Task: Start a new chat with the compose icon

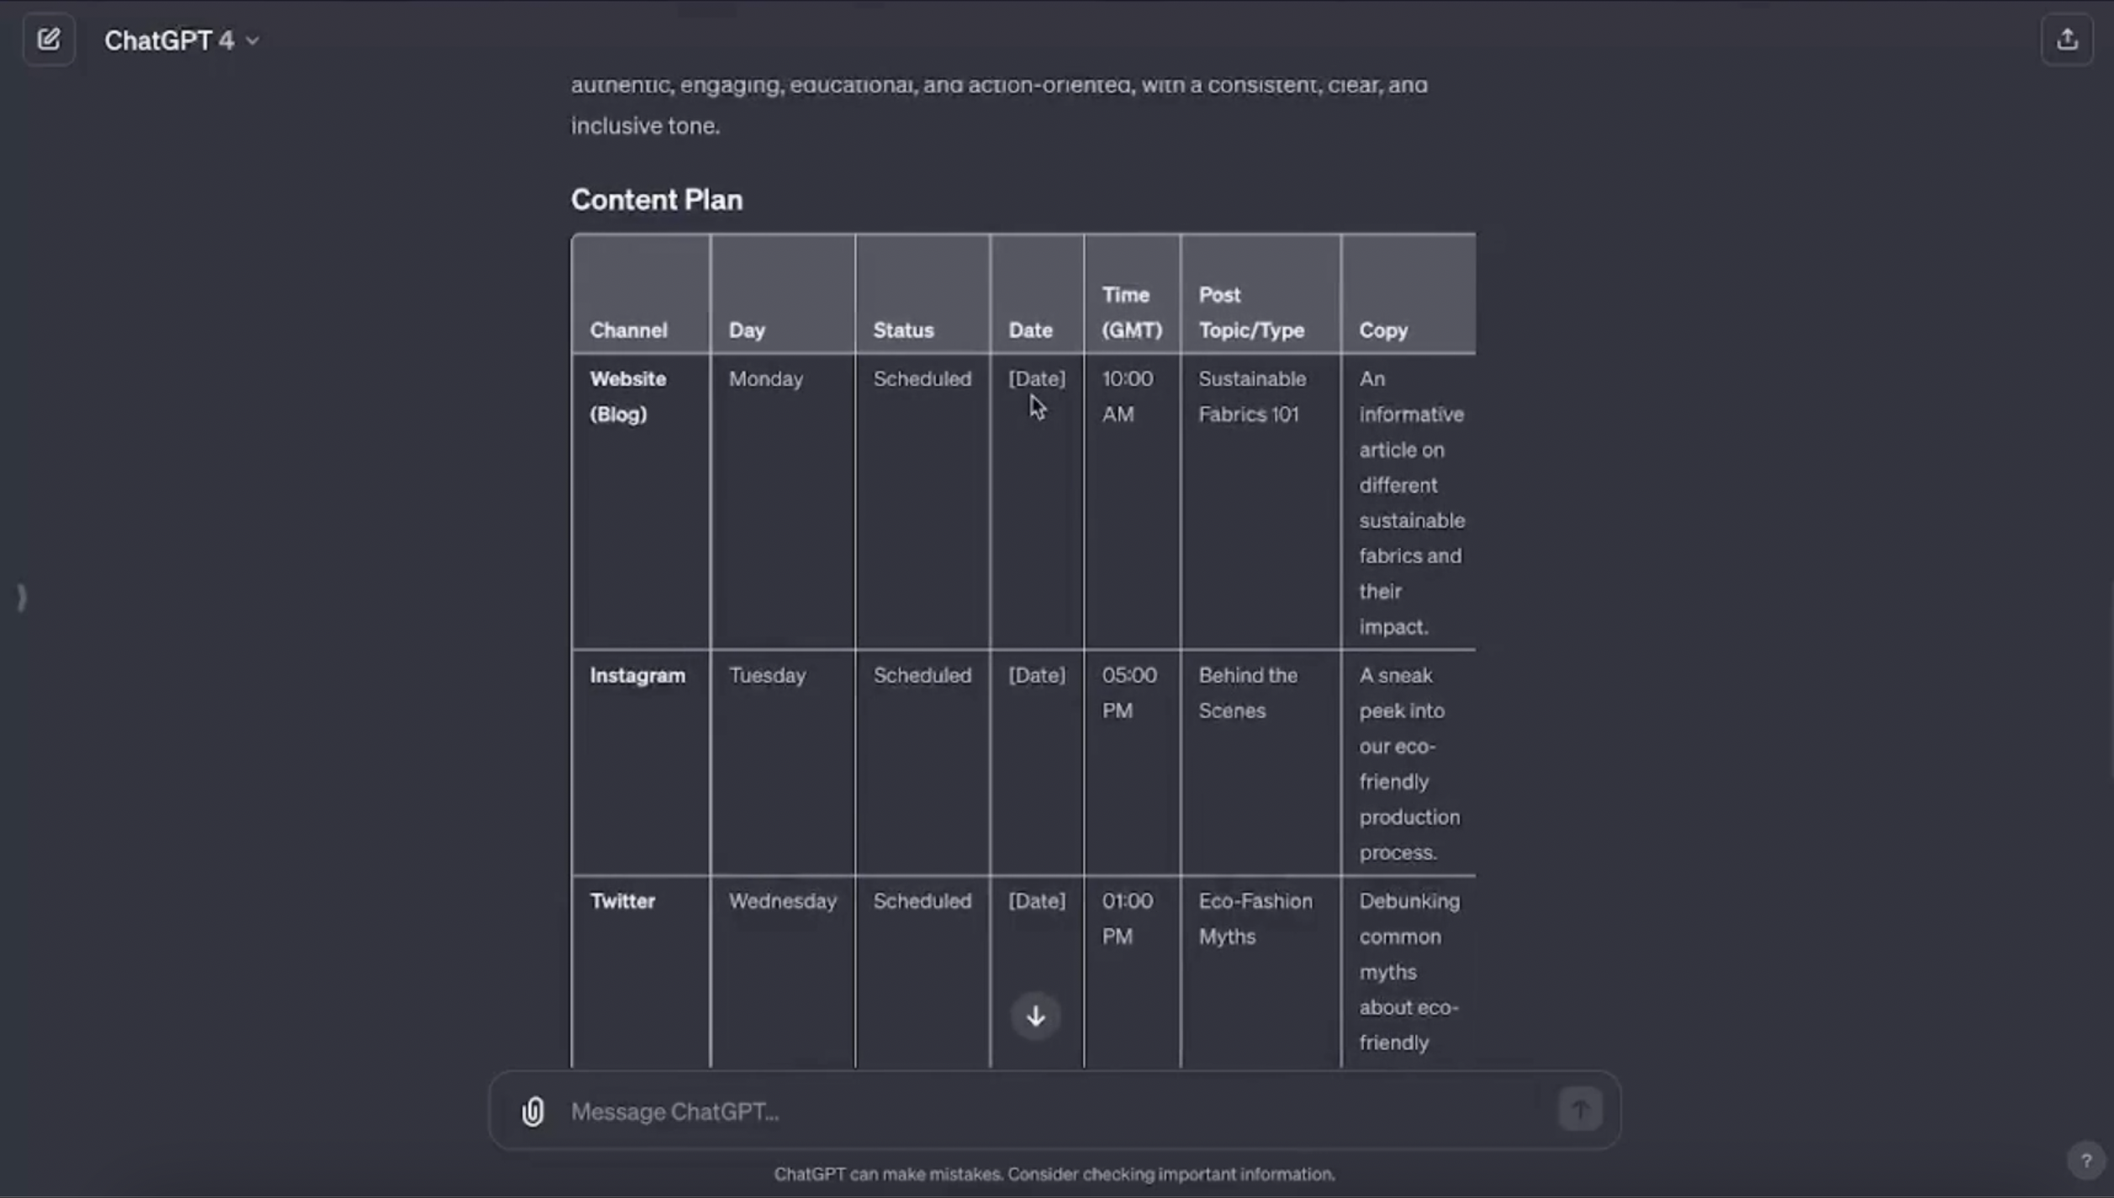Action: tap(49, 40)
